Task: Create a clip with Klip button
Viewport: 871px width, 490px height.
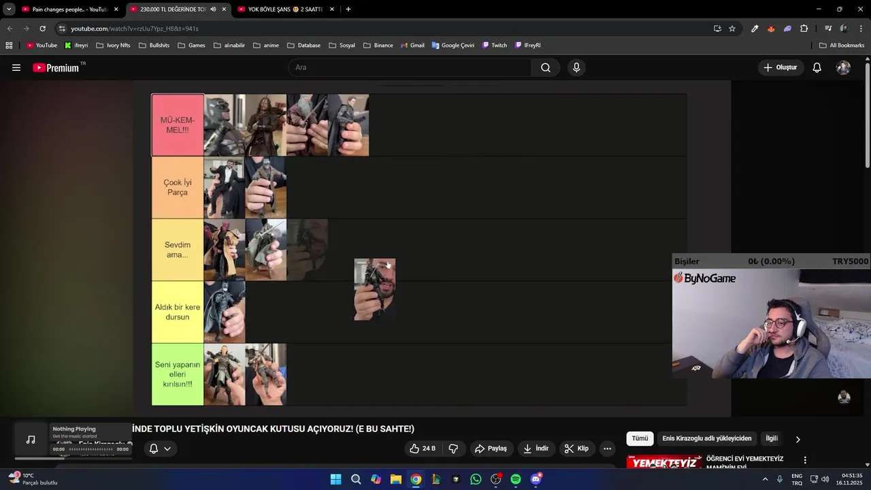Action: (x=576, y=448)
